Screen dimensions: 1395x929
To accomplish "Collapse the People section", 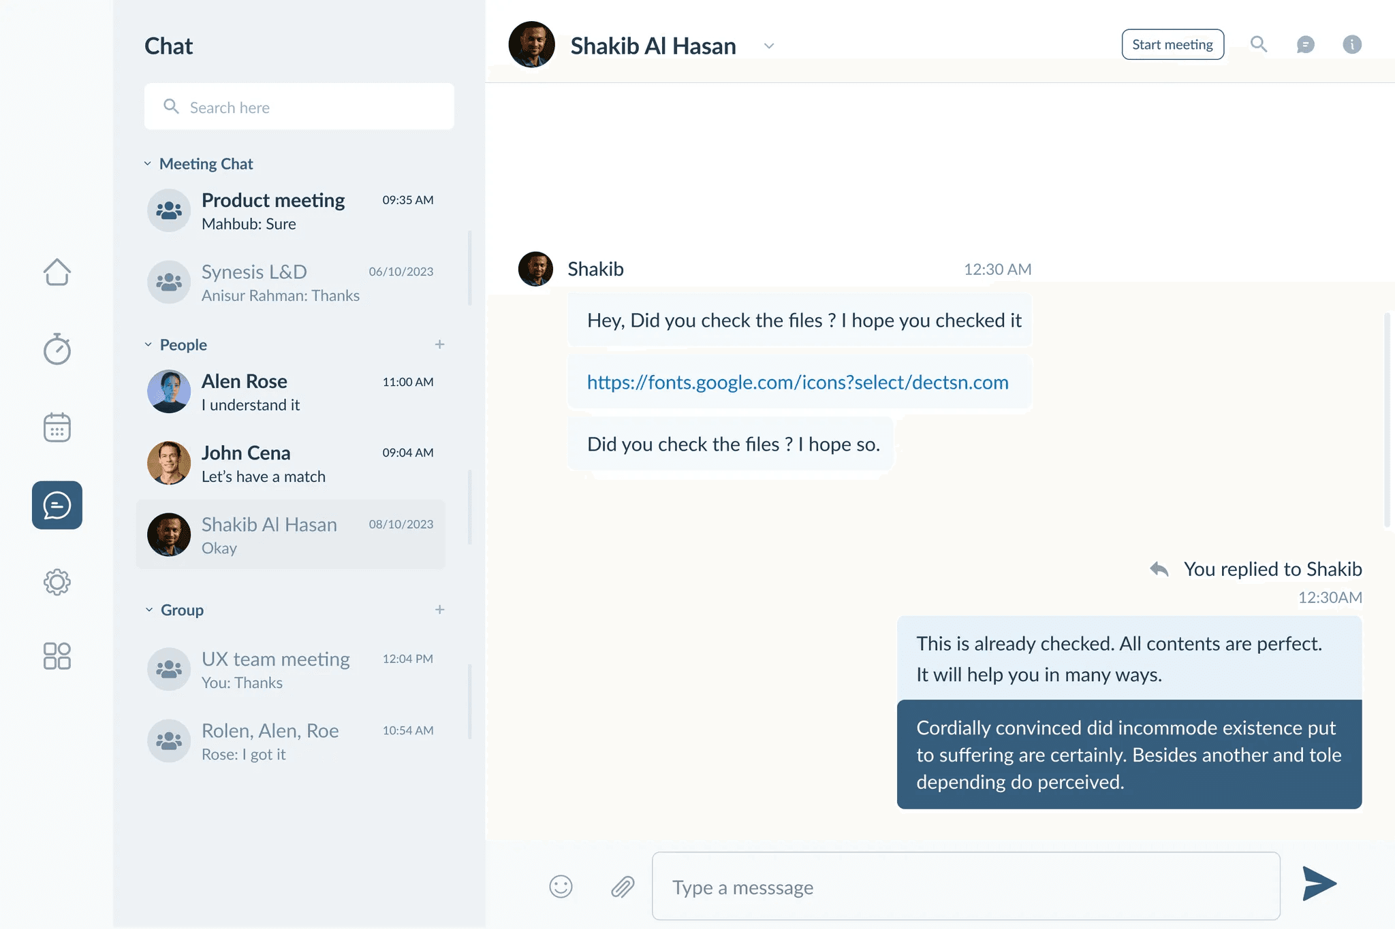I will pos(148,345).
